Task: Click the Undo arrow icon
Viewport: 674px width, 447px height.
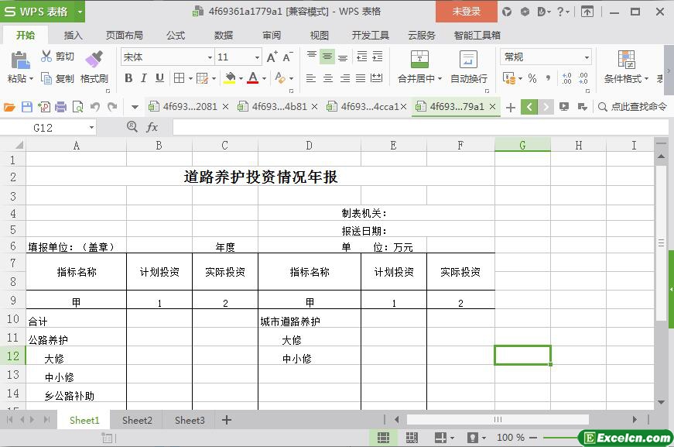Action: tap(95, 107)
